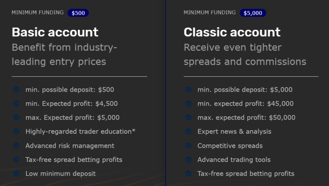Click checkmark icon beside Low minimum deposit
The width and height of the screenshot is (329, 186).
click(x=16, y=173)
